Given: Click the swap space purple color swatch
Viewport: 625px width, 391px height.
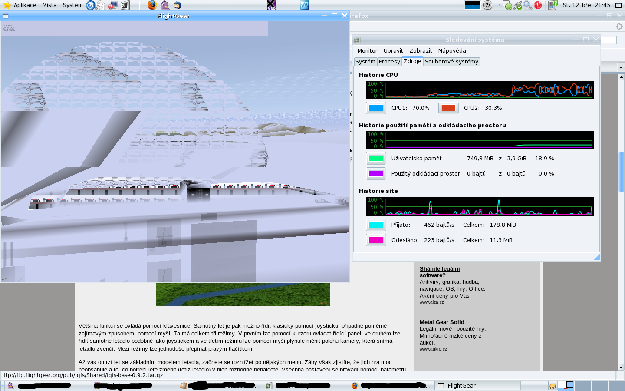Looking at the screenshot, I should coord(376,174).
